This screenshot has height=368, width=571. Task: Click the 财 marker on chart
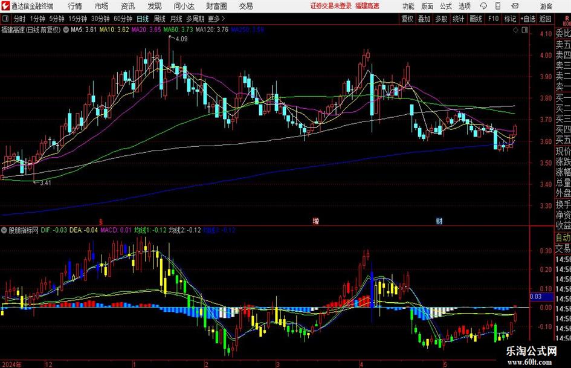(439, 221)
